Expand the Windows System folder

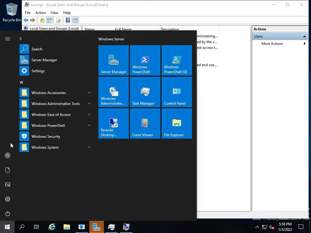tap(89, 147)
